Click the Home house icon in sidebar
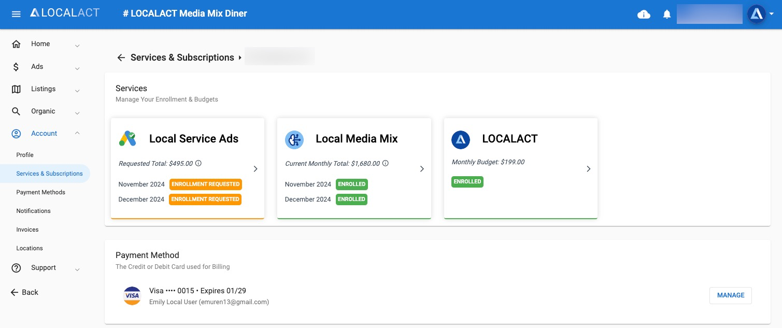 click(x=16, y=44)
